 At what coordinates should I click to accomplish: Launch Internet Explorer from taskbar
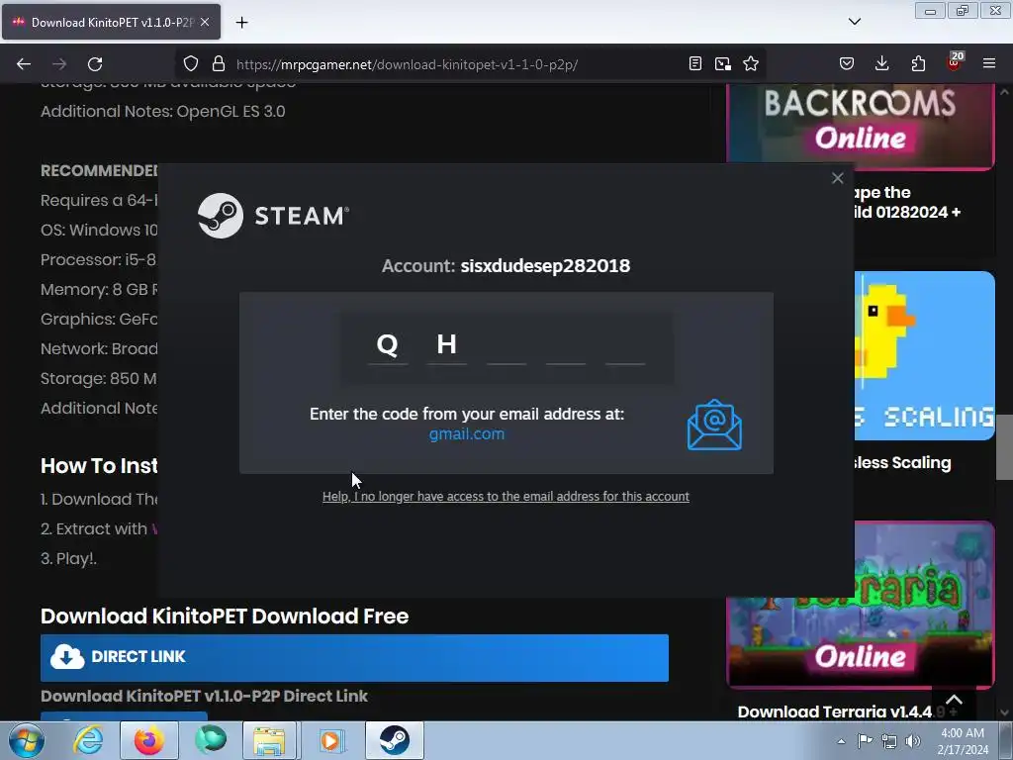88,740
